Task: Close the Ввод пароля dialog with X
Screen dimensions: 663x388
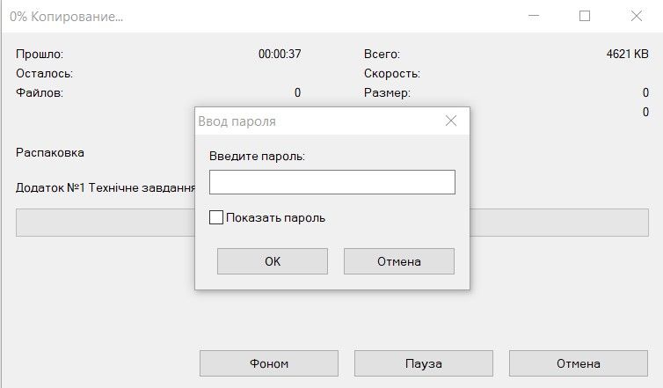Action: 451,121
